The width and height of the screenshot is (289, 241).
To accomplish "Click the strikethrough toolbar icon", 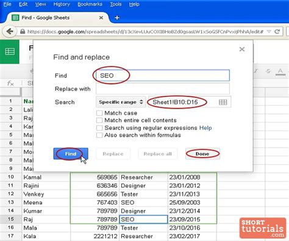I will 268,71.
